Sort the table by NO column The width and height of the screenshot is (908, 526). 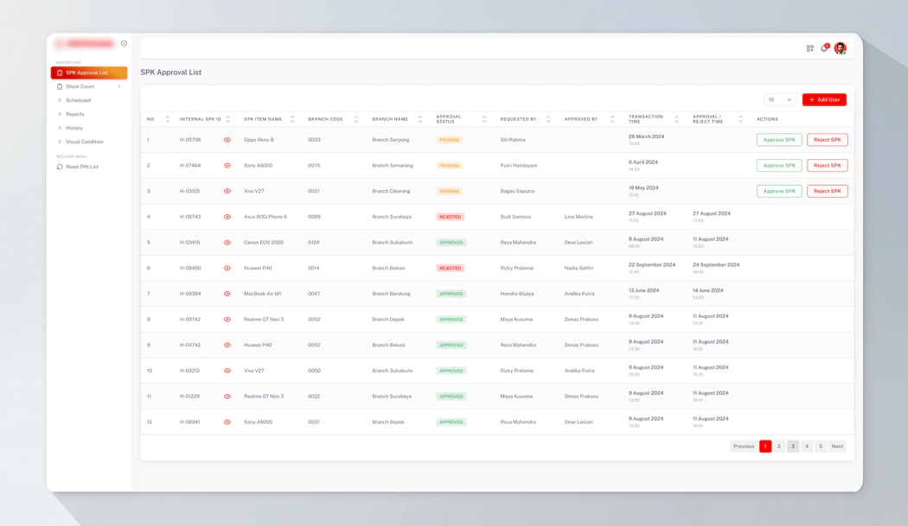[x=168, y=119]
